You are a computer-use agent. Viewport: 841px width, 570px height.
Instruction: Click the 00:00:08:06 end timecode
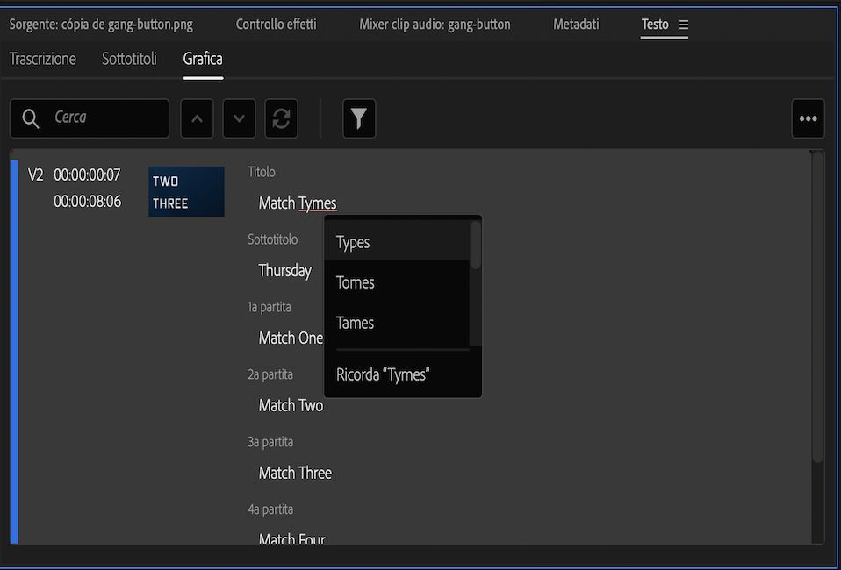pyautogui.click(x=87, y=202)
